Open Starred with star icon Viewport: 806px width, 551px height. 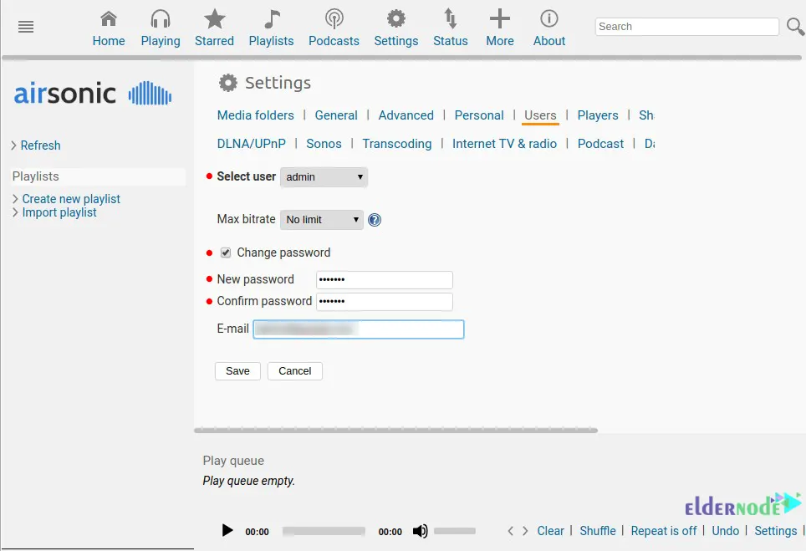tap(215, 19)
